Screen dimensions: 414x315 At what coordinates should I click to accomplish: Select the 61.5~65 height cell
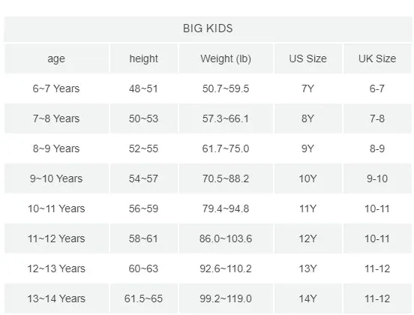pyautogui.click(x=144, y=299)
